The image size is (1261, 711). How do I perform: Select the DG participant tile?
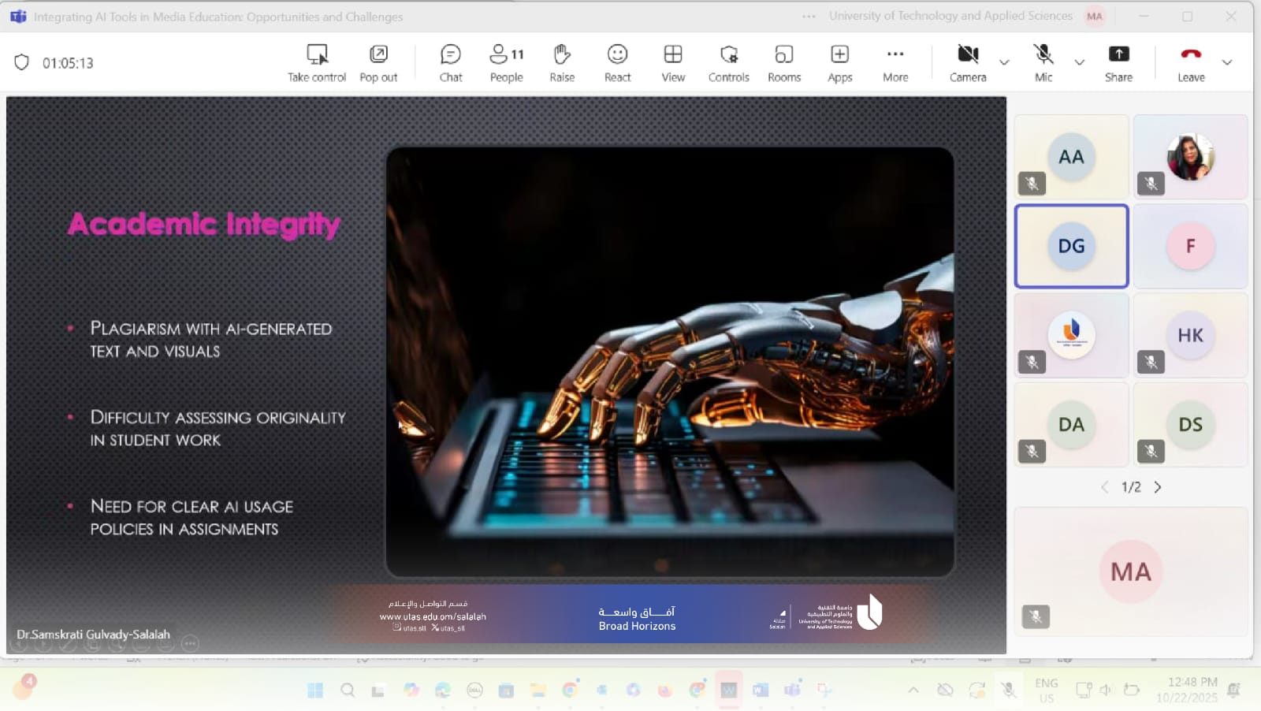[1071, 246]
